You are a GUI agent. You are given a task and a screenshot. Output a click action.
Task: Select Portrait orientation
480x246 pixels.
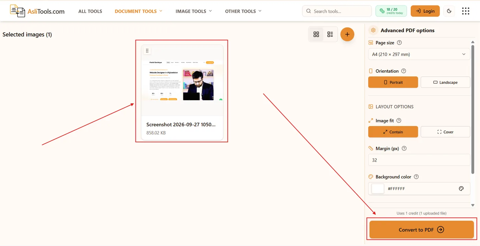(393, 82)
